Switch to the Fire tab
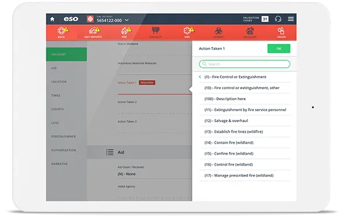 click(x=125, y=32)
